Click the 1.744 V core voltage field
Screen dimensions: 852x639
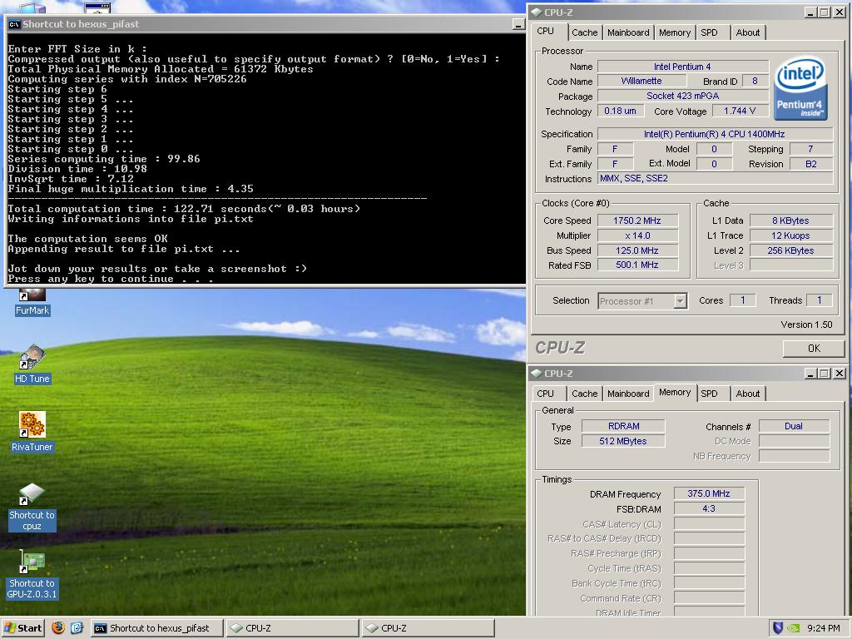tap(740, 111)
